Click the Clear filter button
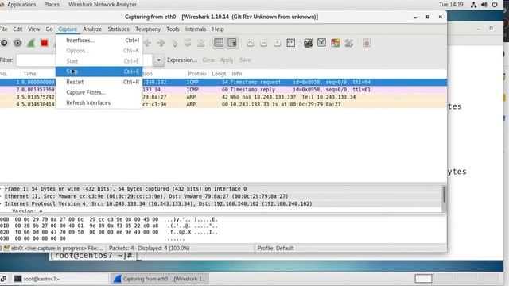Viewport: 509px width, 286px height. (208, 60)
